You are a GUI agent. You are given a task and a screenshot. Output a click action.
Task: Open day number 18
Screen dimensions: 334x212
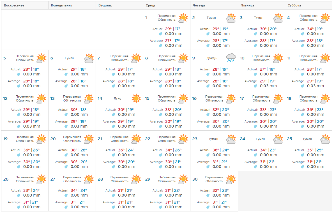click(289, 98)
